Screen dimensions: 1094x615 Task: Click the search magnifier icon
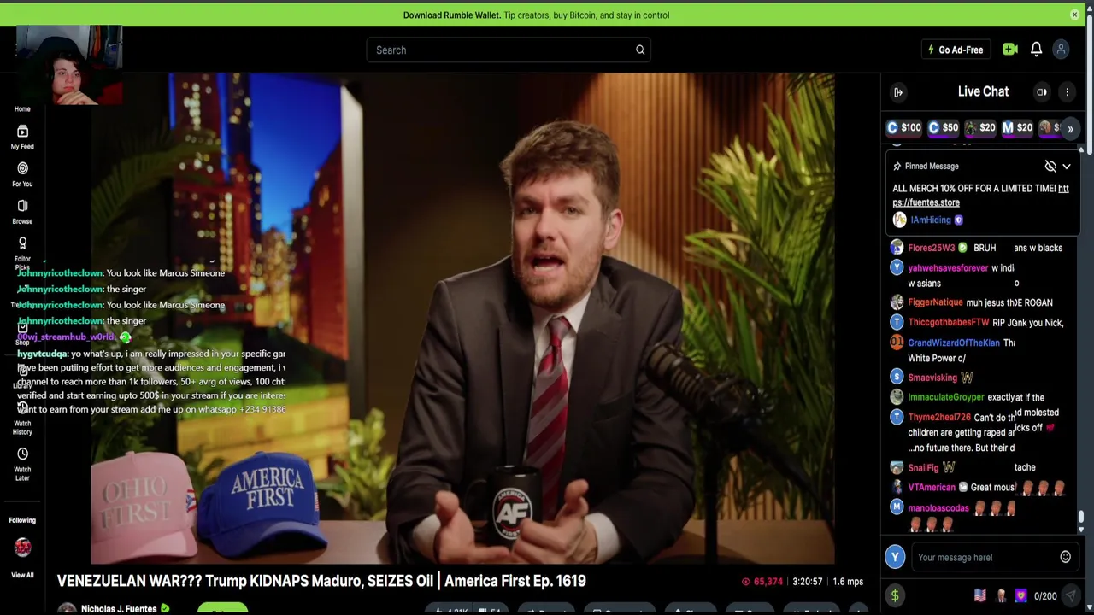coord(640,50)
